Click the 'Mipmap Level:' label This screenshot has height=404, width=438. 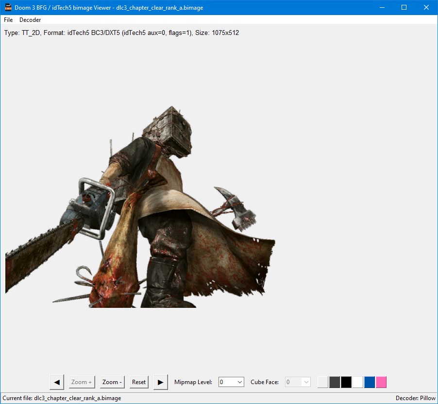(193, 382)
